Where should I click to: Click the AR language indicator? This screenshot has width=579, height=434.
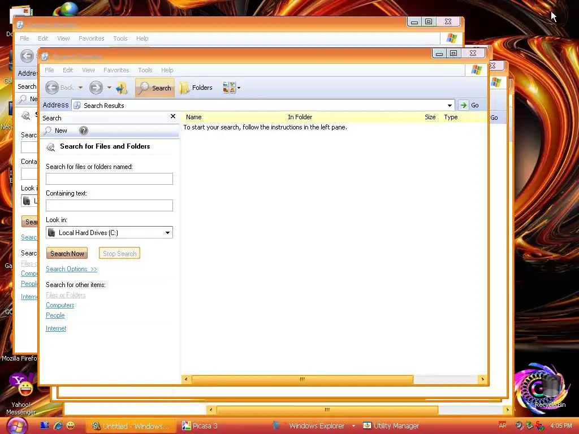503,426
